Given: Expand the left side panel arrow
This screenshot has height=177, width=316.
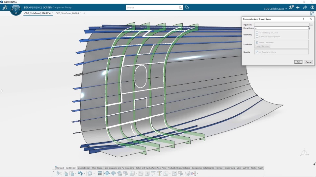Looking at the screenshot, I should click(1, 91).
